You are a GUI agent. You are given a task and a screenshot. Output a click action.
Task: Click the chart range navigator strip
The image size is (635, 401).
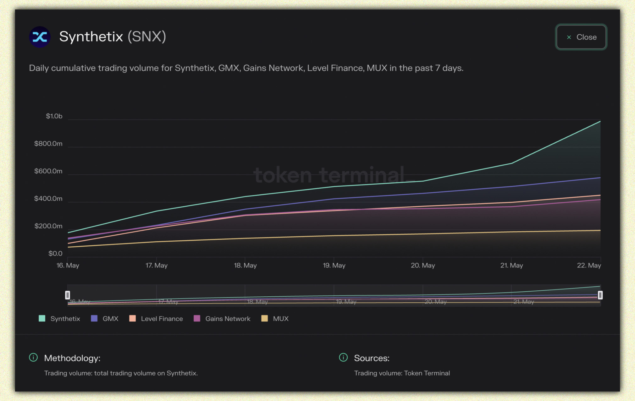coord(334,295)
